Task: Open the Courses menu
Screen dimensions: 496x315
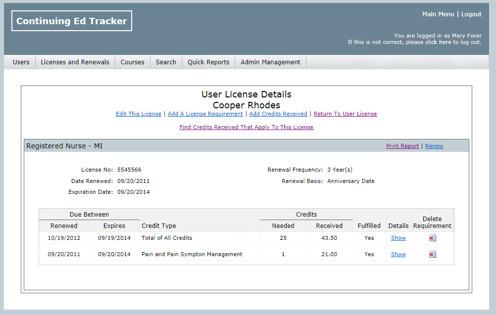Action: [132, 62]
